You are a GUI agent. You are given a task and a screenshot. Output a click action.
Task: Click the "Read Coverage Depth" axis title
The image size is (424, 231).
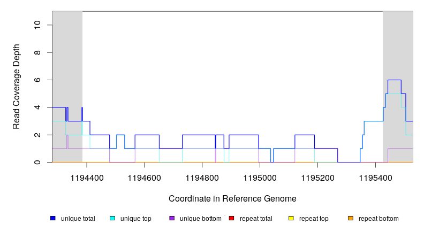[17, 94]
